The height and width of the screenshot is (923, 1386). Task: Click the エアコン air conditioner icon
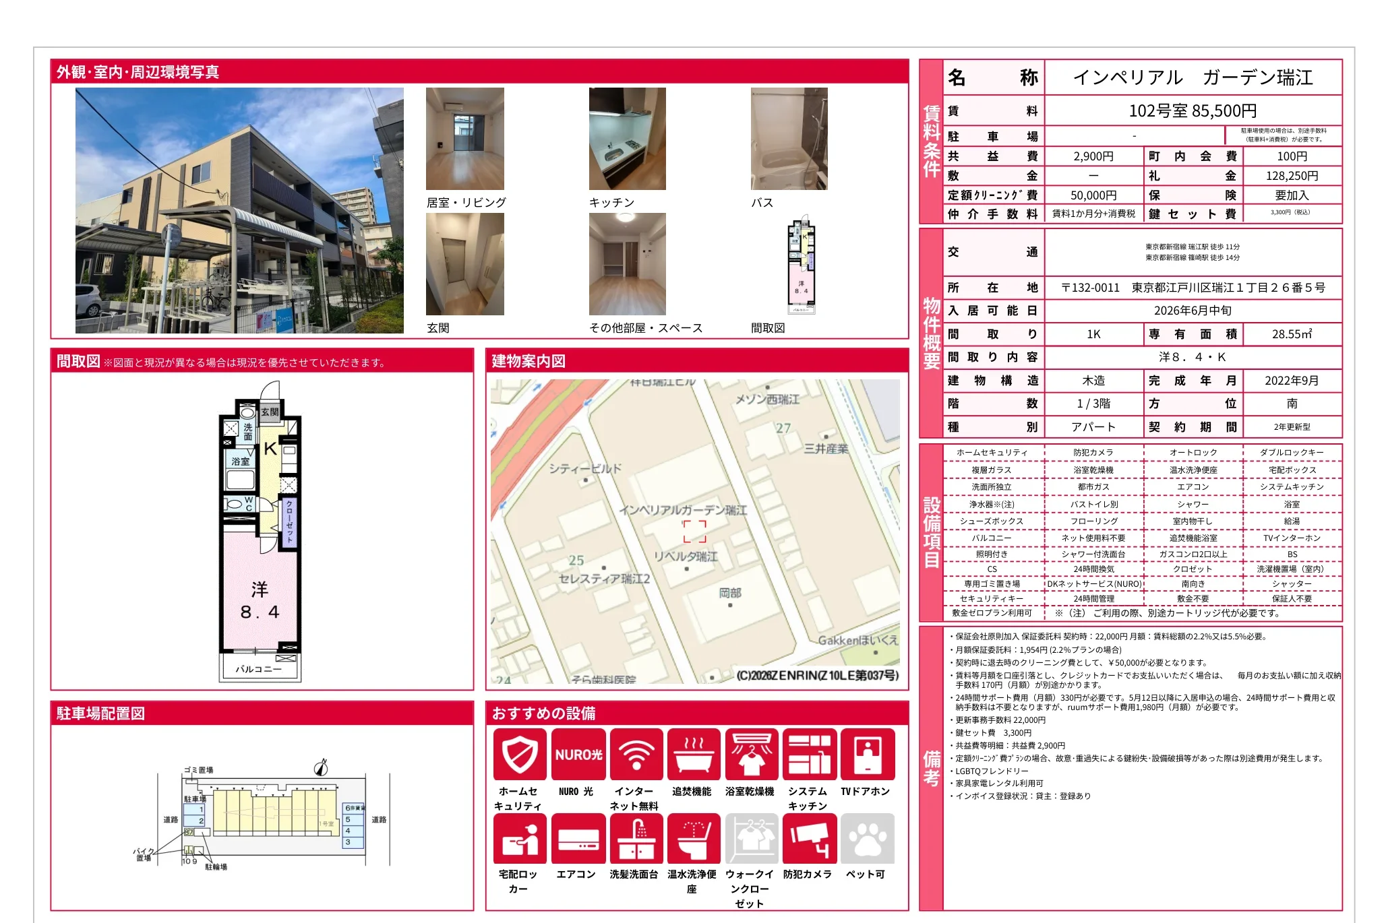point(578,839)
